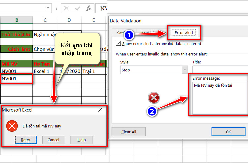Click the formula bar cancel X icon

point(66,8)
